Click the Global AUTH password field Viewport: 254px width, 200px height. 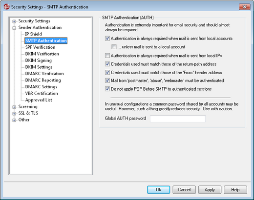[x=178, y=119]
